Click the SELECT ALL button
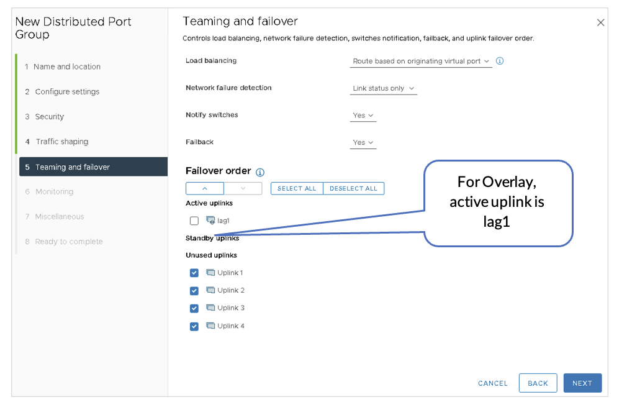The height and width of the screenshot is (415, 632). click(x=297, y=188)
